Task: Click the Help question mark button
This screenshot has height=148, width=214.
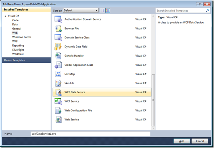Action: [x=199, y=4]
